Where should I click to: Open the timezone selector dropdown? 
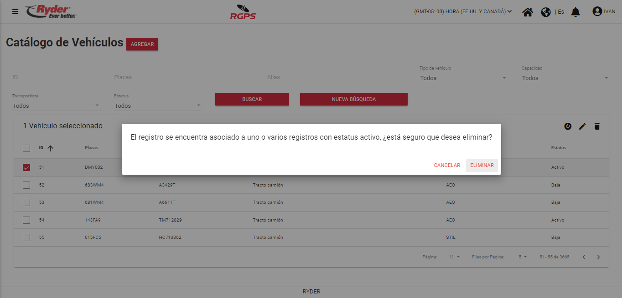click(463, 11)
